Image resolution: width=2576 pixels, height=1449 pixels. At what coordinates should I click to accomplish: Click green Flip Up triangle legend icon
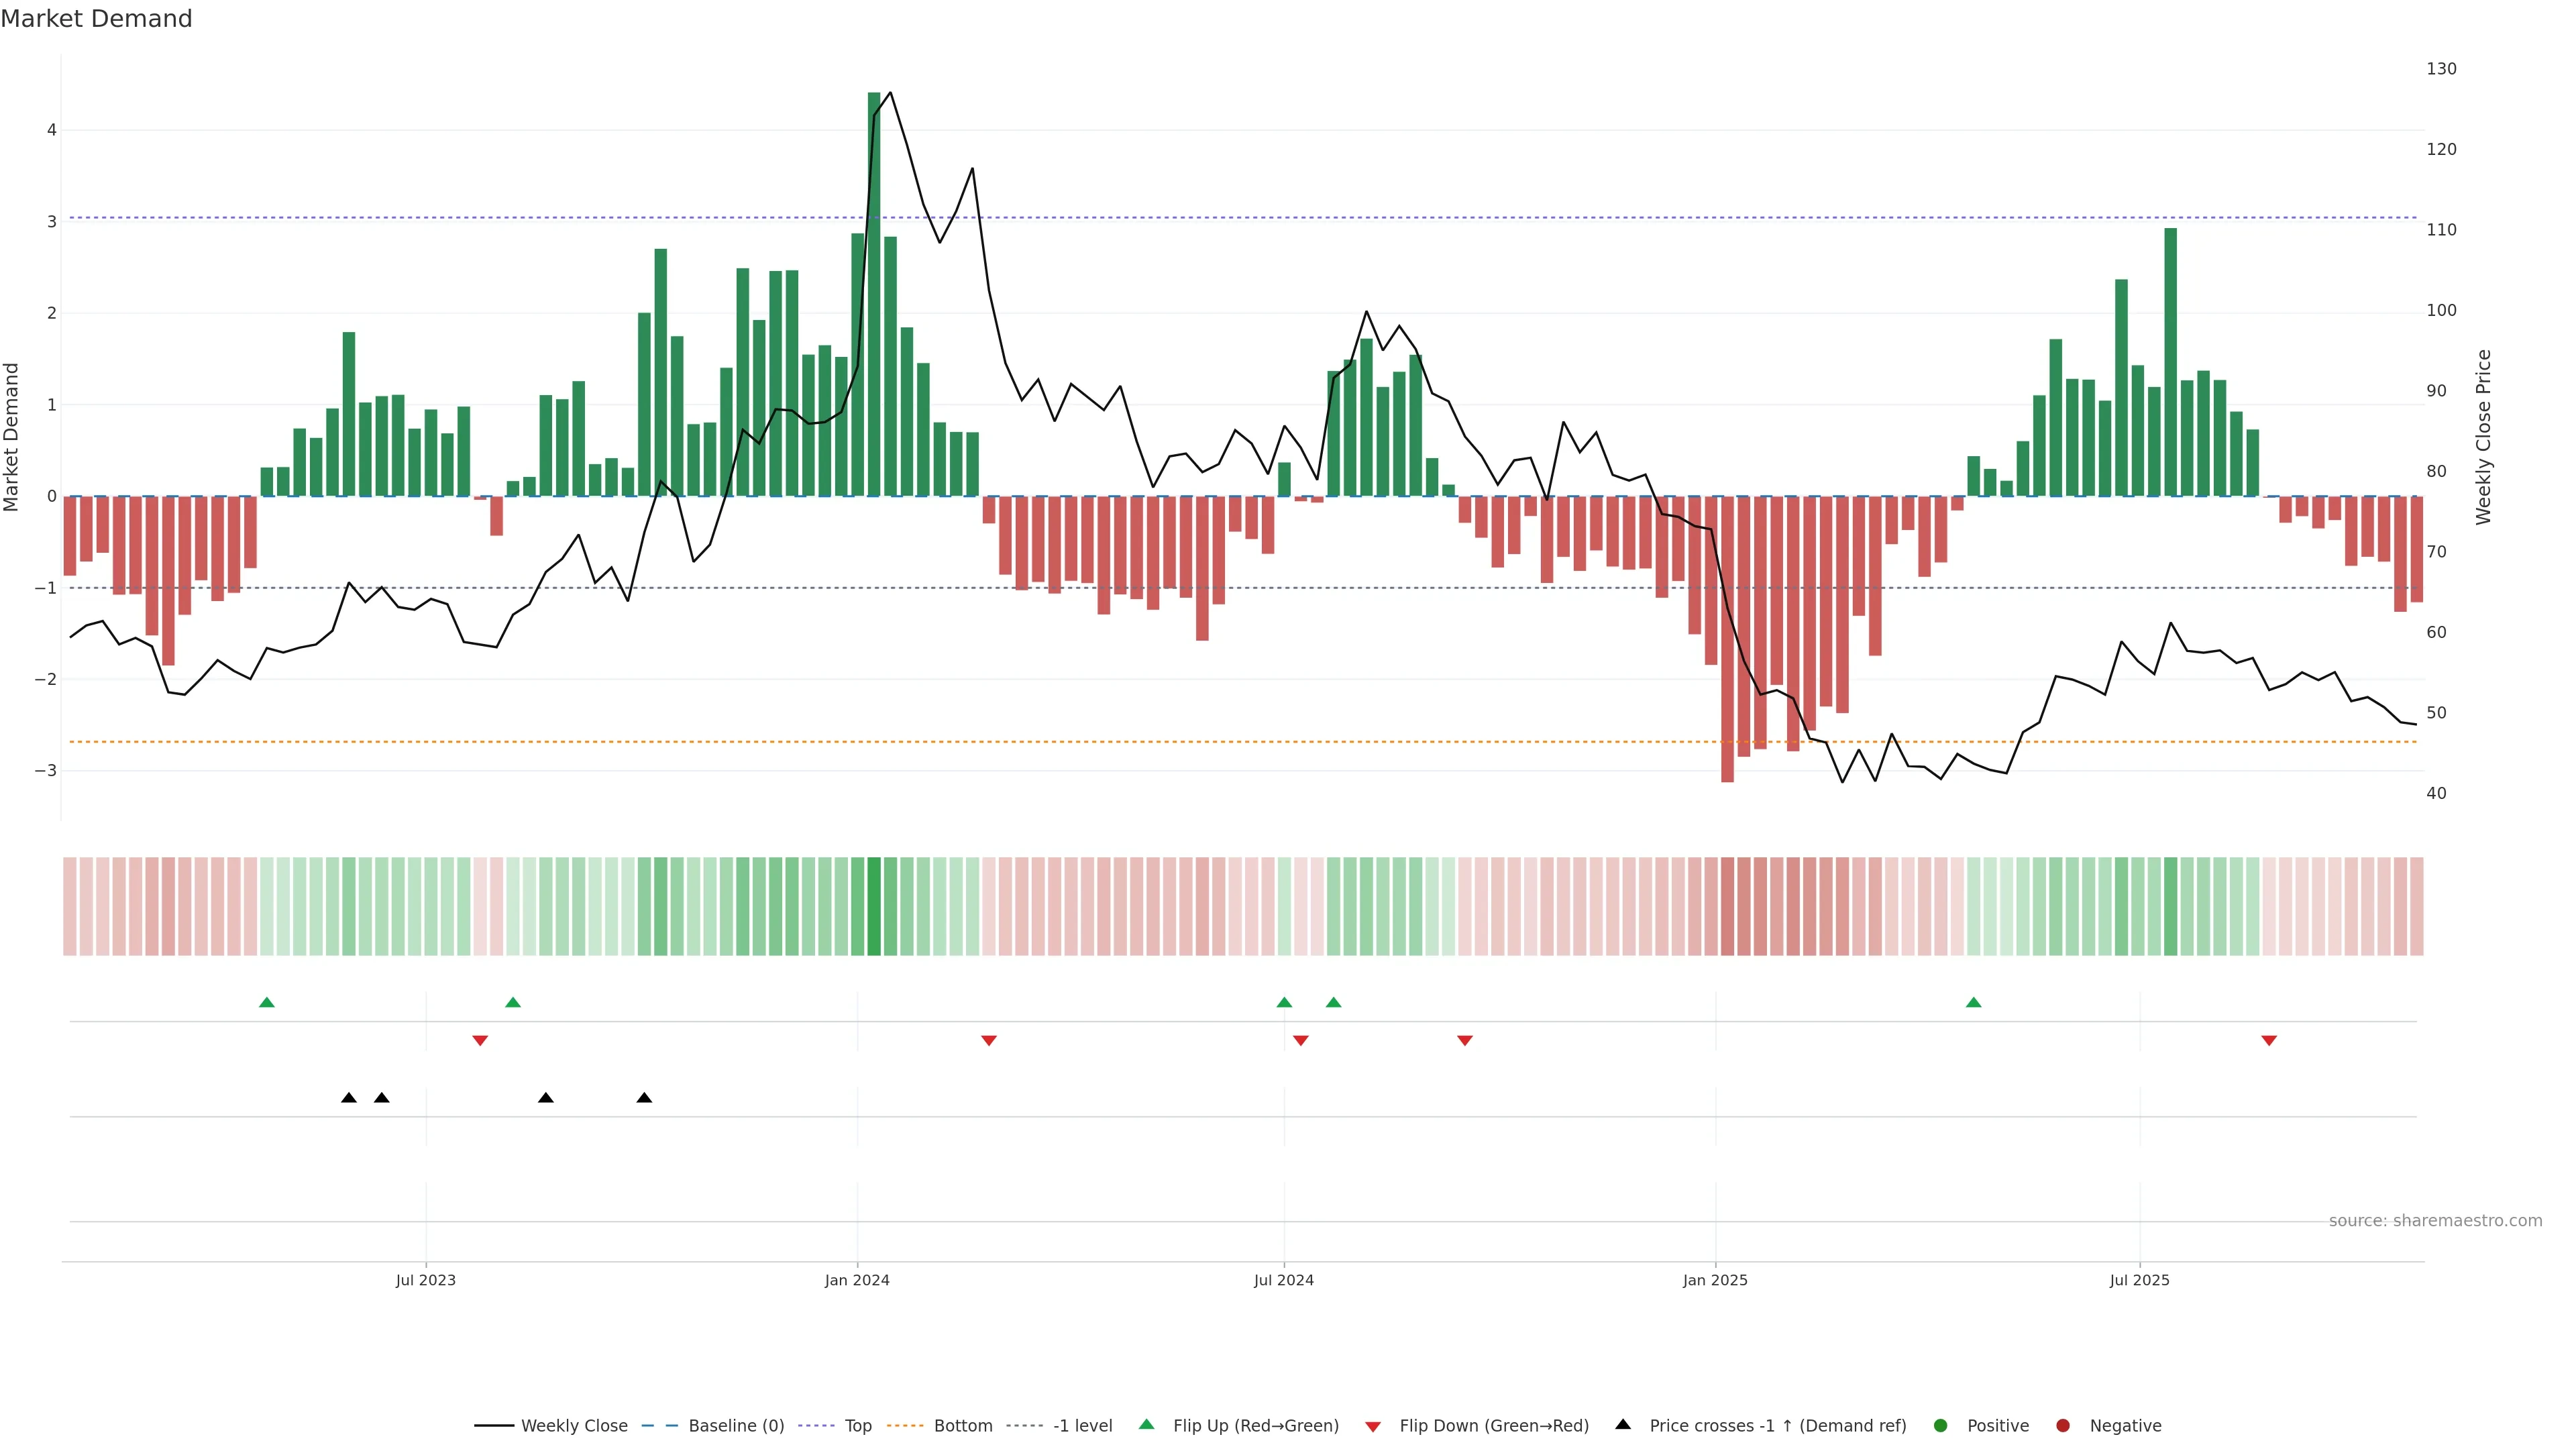(1146, 1424)
